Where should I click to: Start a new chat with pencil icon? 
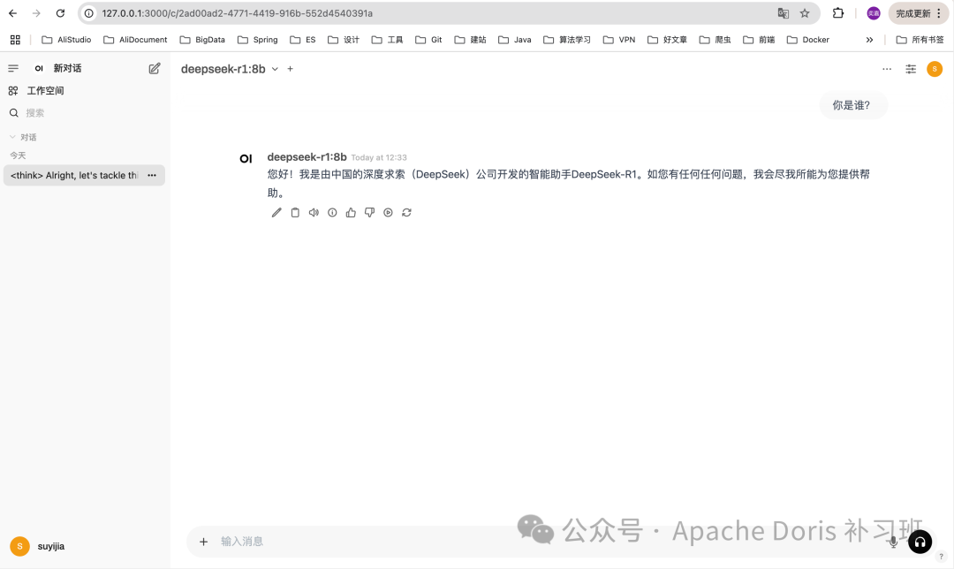154,68
